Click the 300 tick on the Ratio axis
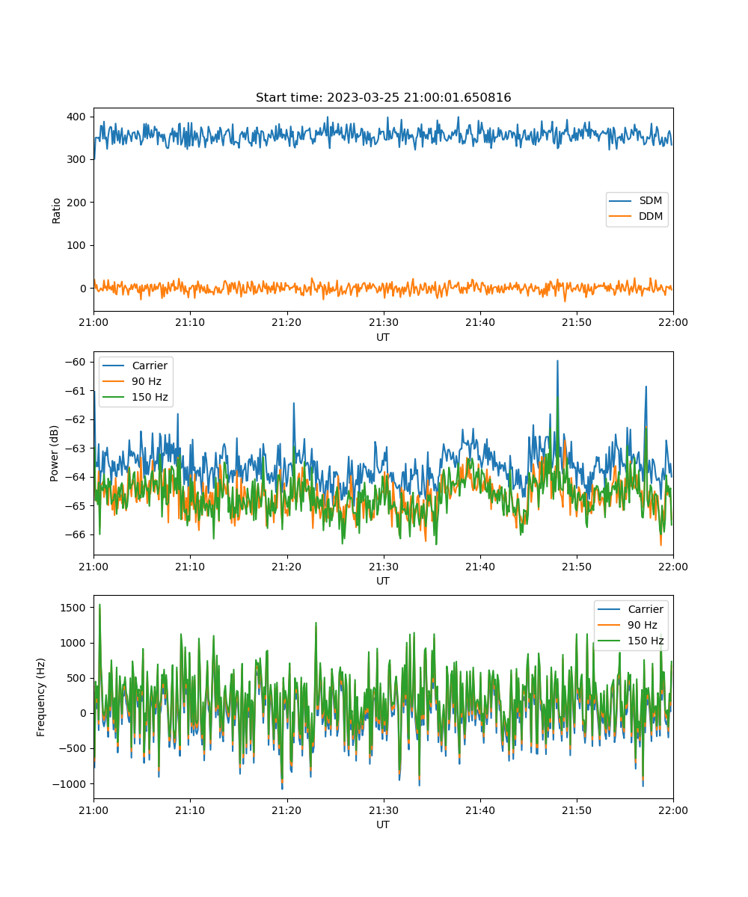The height and width of the screenshot is (897, 748). coord(79,159)
